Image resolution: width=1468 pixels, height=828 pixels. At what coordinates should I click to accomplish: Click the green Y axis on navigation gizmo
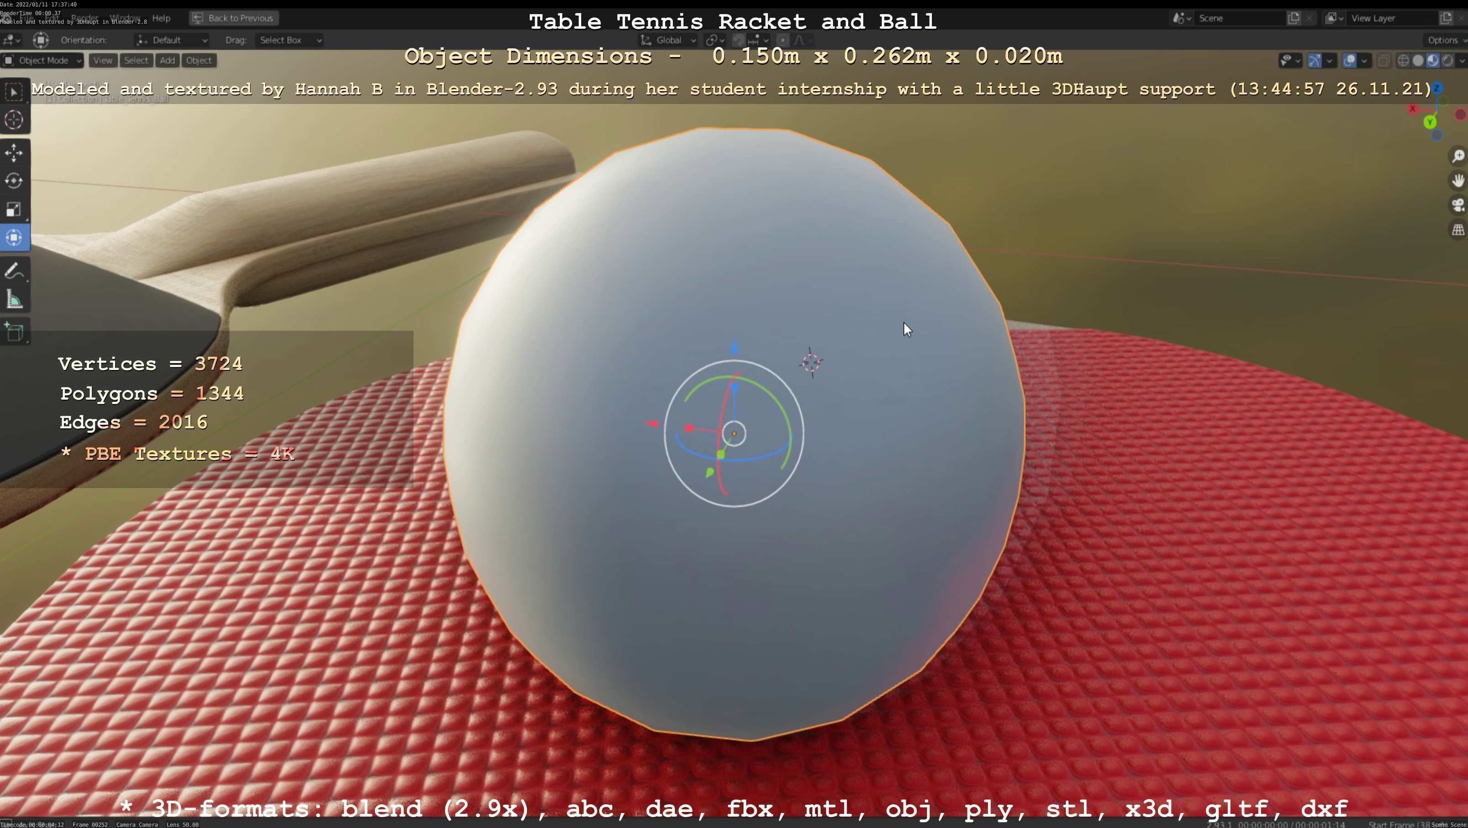[x=1430, y=122]
